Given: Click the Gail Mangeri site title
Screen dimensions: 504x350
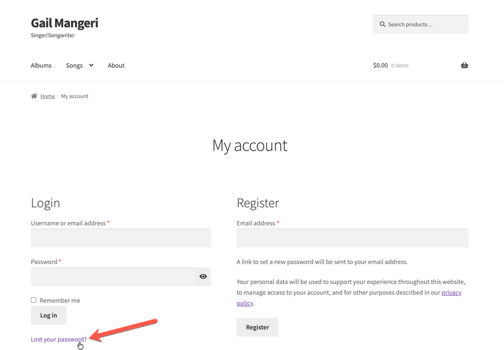Looking at the screenshot, I should pyautogui.click(x=64, y=23).
